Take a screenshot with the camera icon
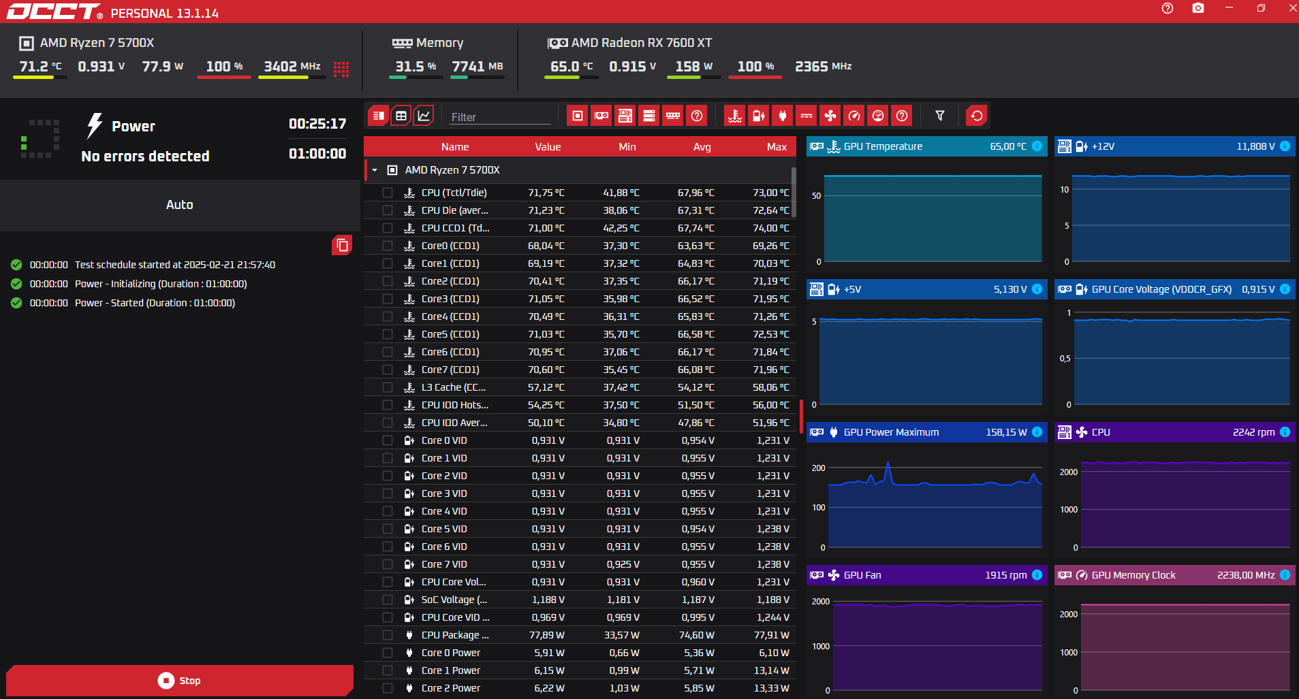The width and height of the screenshot is (1299, 699). coord(1198,8)
